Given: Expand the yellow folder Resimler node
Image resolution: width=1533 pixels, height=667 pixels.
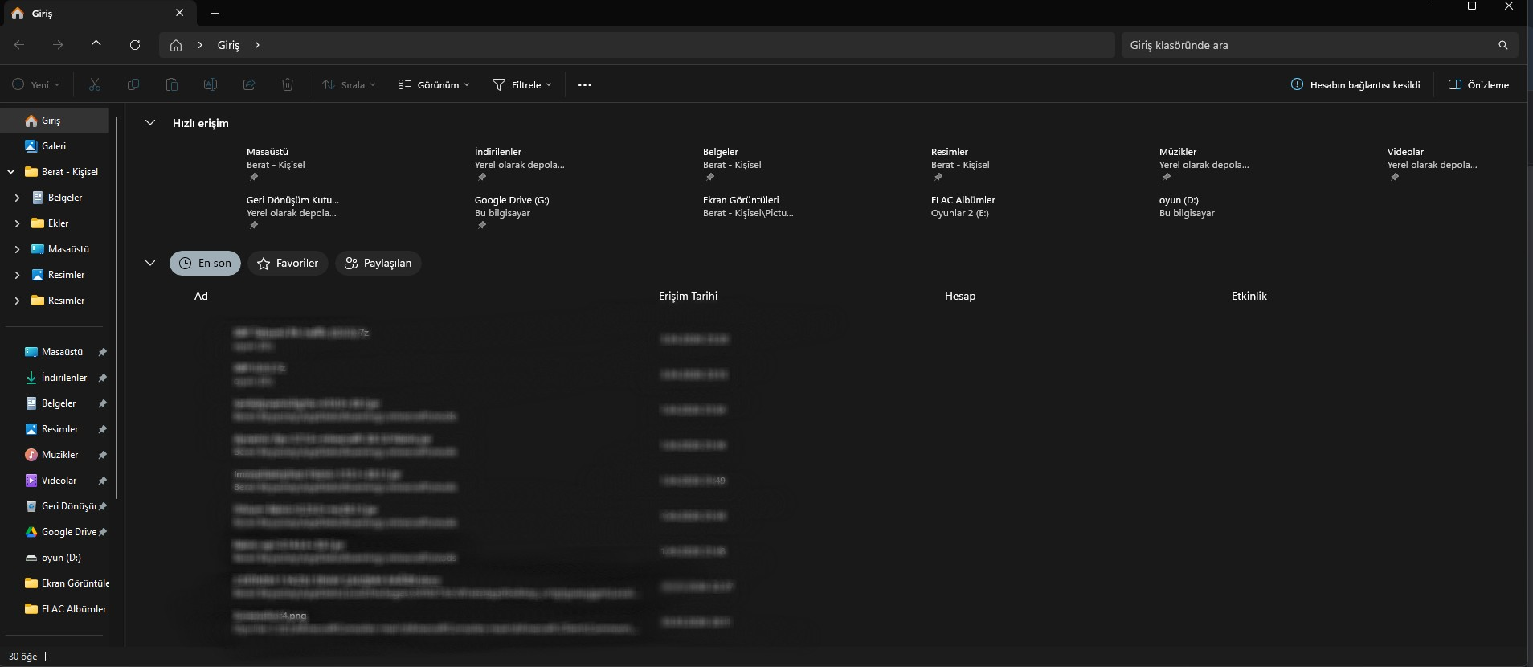Looking at the screenshot, I should pyautogui.click(x=17, y=301).
